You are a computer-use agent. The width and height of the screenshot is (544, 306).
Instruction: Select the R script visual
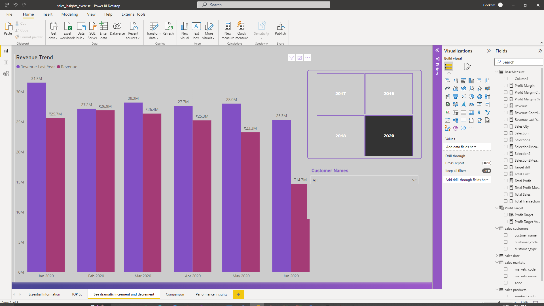coord(479,112)
